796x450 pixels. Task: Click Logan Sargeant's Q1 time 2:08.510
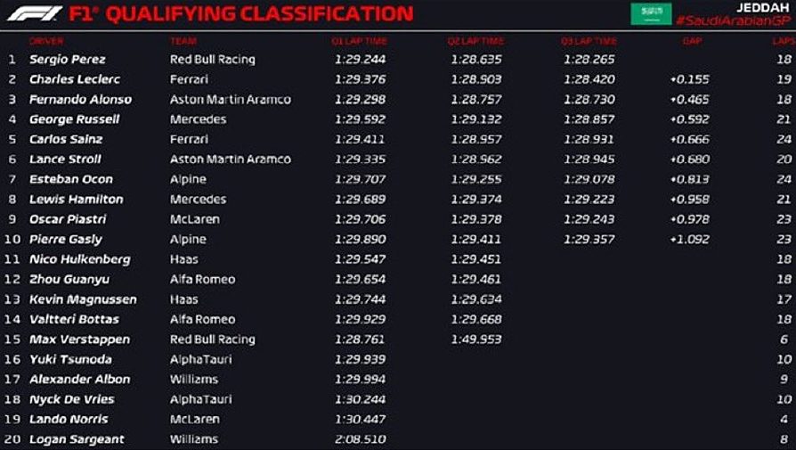point(361,439)
